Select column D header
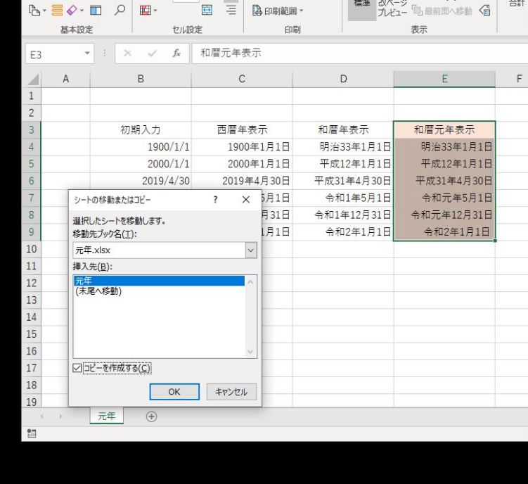This screenshot has height=484, width=528. pos(343,79)
